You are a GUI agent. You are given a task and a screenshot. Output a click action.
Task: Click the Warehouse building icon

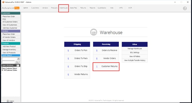click(94, 32)
